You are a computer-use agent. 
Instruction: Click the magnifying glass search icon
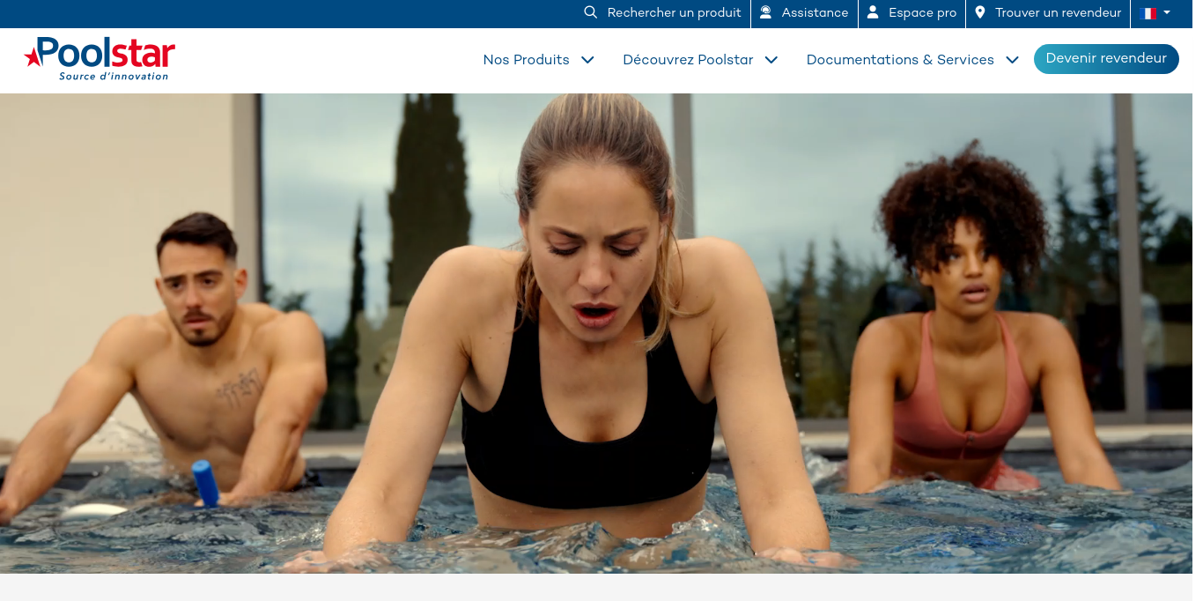(x=590, y=12)
